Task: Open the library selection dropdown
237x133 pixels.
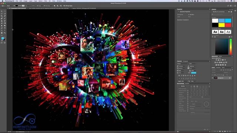Action: tap(220, 12)
